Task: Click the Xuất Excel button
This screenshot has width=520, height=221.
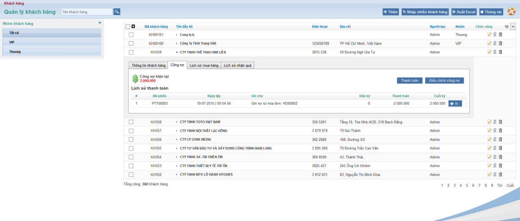Action: point(464,12)
